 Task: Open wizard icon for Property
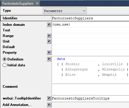tap(49, 53)
